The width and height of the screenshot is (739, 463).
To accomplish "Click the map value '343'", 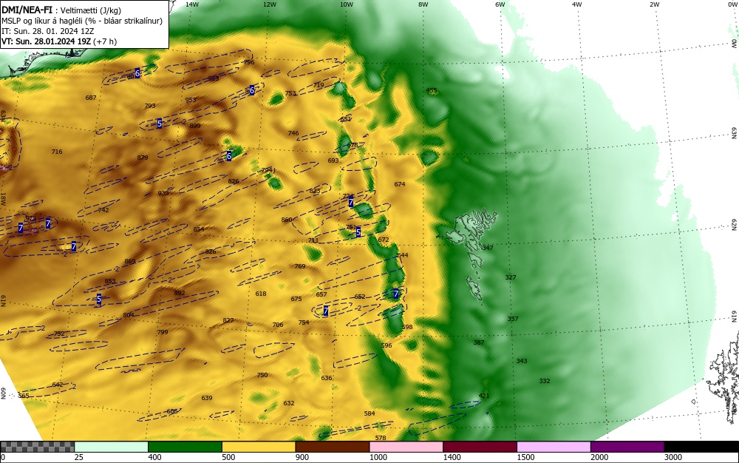I will pos(522,361).
